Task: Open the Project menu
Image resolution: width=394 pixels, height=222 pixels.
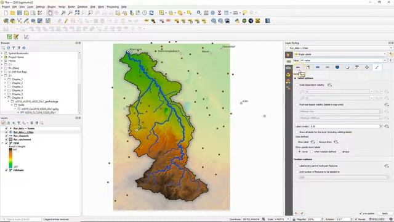Action: [x=6, y=7]
